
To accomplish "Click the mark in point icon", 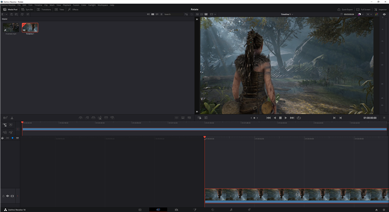I will pos(334,118).
